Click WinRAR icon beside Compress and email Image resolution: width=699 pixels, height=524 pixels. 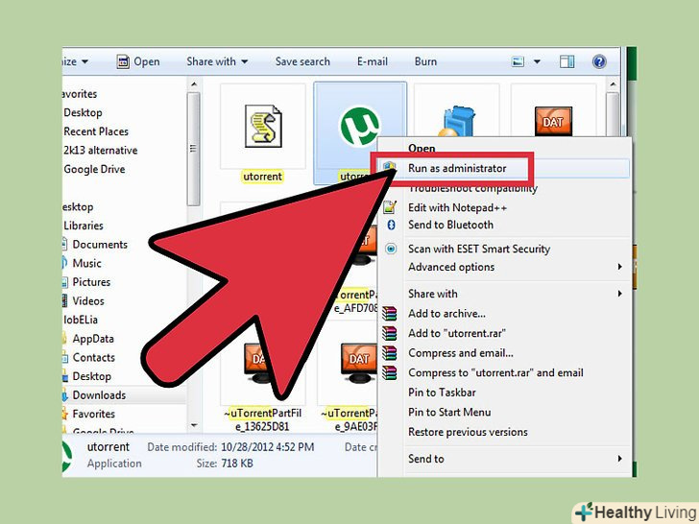389,353
